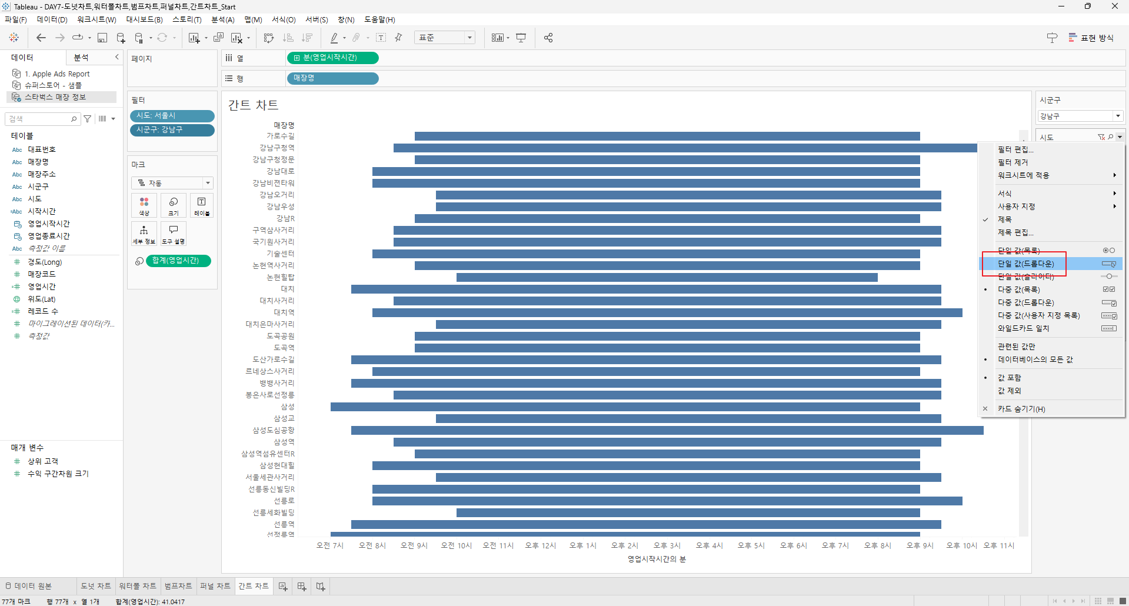Toggle the 제목 checked menu item
Viewport: 1129px width, 606px height.
pos(1051,219)
